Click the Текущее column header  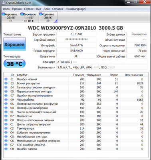coord(77,75)
